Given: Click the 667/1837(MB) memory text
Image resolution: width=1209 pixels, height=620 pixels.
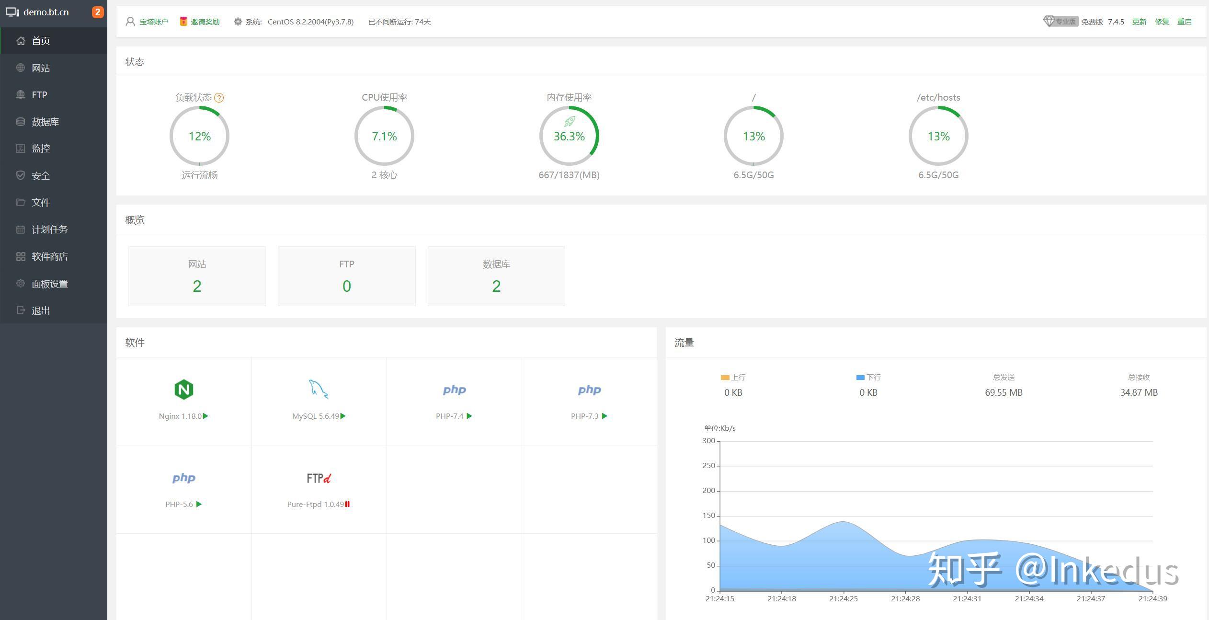Looking at the screenshot, I should point(569,175).
